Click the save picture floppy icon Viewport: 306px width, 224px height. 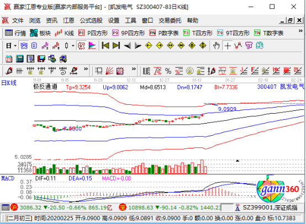click(41, 58)
